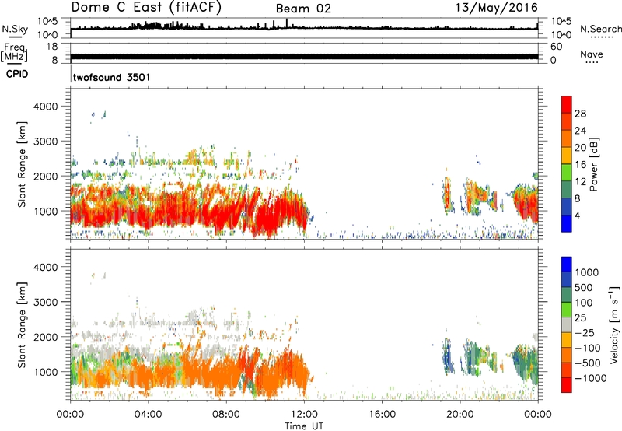Select the power panel "Slant Range [km]" label
Screen dimensions: 622x431
point(22,164)
